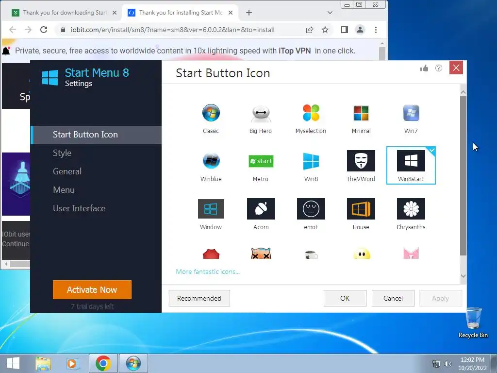Pick the Myselection colorful icon

click(x=311, y=118)
